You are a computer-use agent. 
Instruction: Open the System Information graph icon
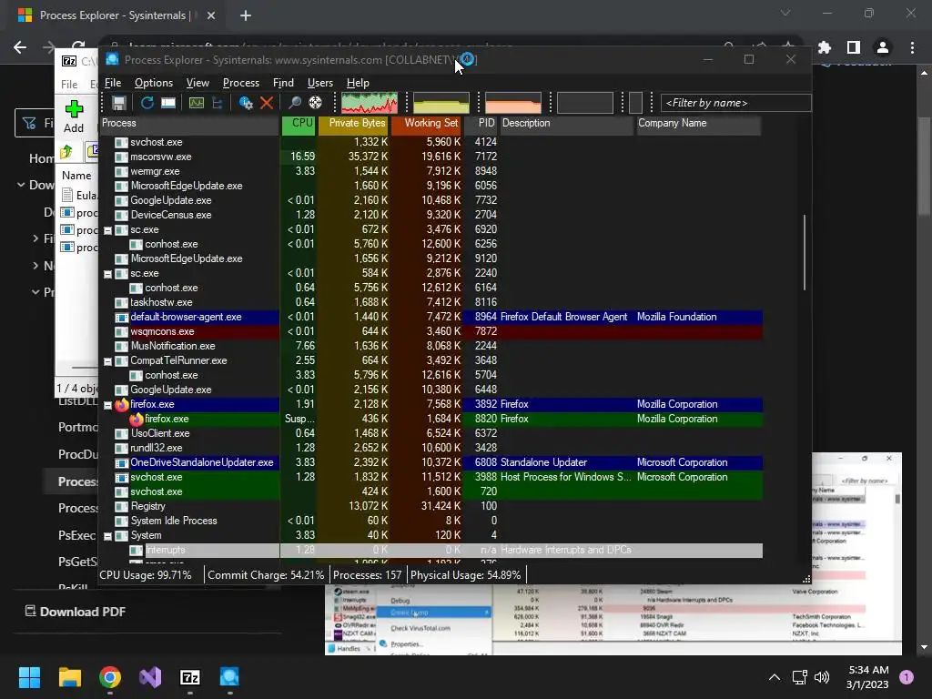(x=197, y=103)
